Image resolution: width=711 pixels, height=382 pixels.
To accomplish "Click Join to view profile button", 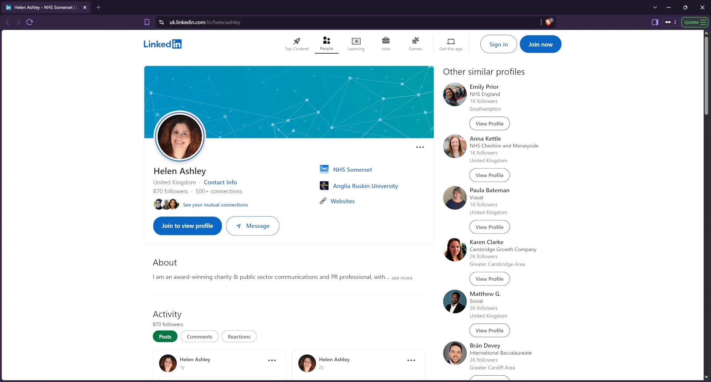I will [x=187, y=226].
